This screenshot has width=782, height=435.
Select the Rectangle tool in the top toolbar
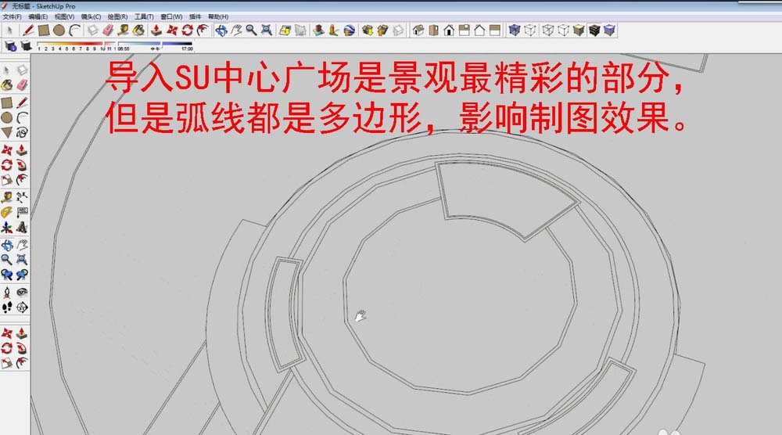click(44, 31)
